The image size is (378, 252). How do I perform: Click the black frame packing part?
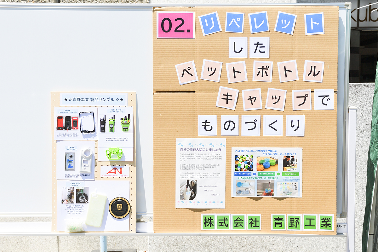(87, 123)
